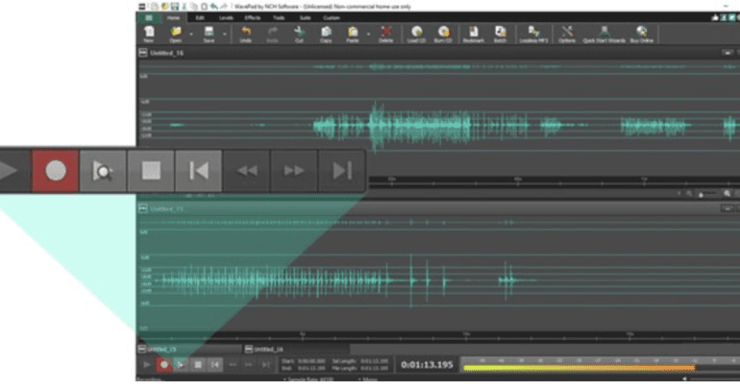Viewport: 740px width, 384px height.
Task: Click the red Delete toolbar icon
Action: 386,35
